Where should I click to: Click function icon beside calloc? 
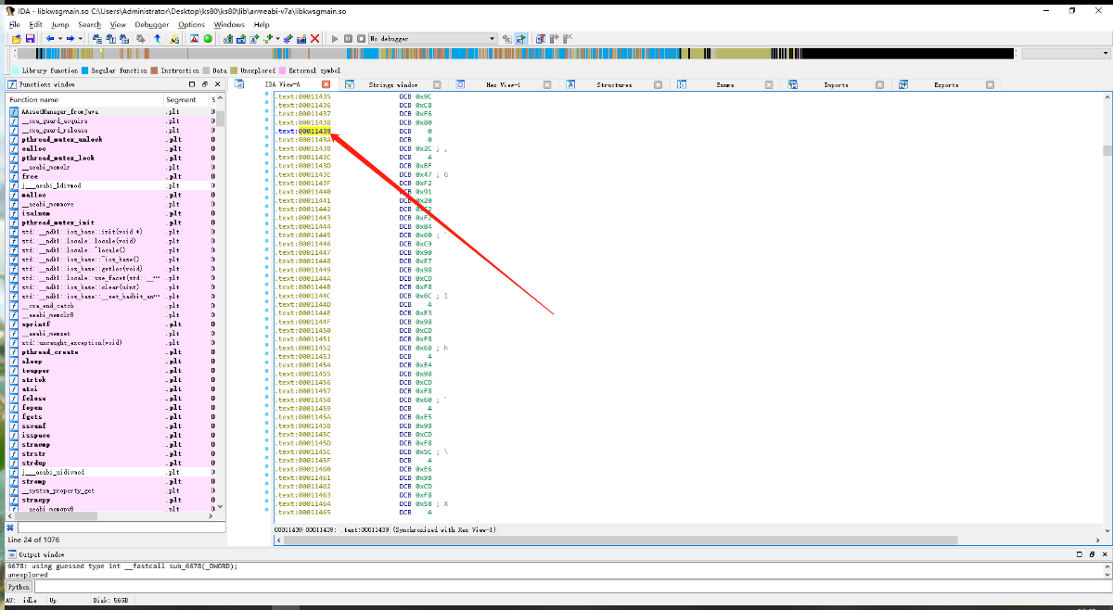(x=14, y=148)
